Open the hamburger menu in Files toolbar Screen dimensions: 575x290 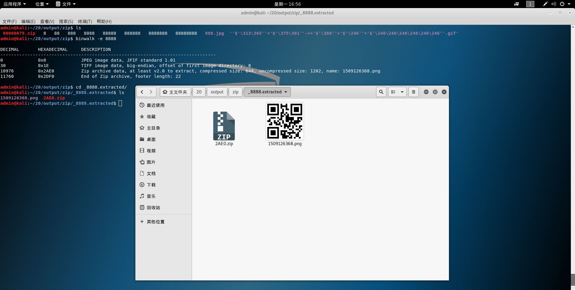(x=413, y=92)
